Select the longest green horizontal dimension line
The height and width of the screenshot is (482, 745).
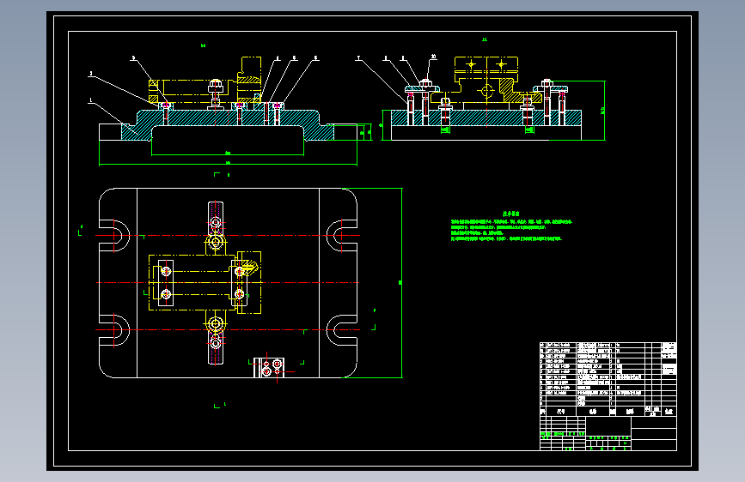(x=228, y=165)
